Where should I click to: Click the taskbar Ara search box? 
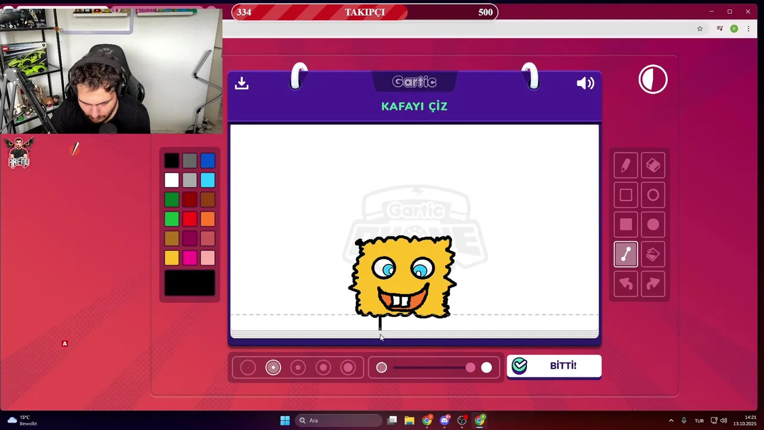pos(339,420)
